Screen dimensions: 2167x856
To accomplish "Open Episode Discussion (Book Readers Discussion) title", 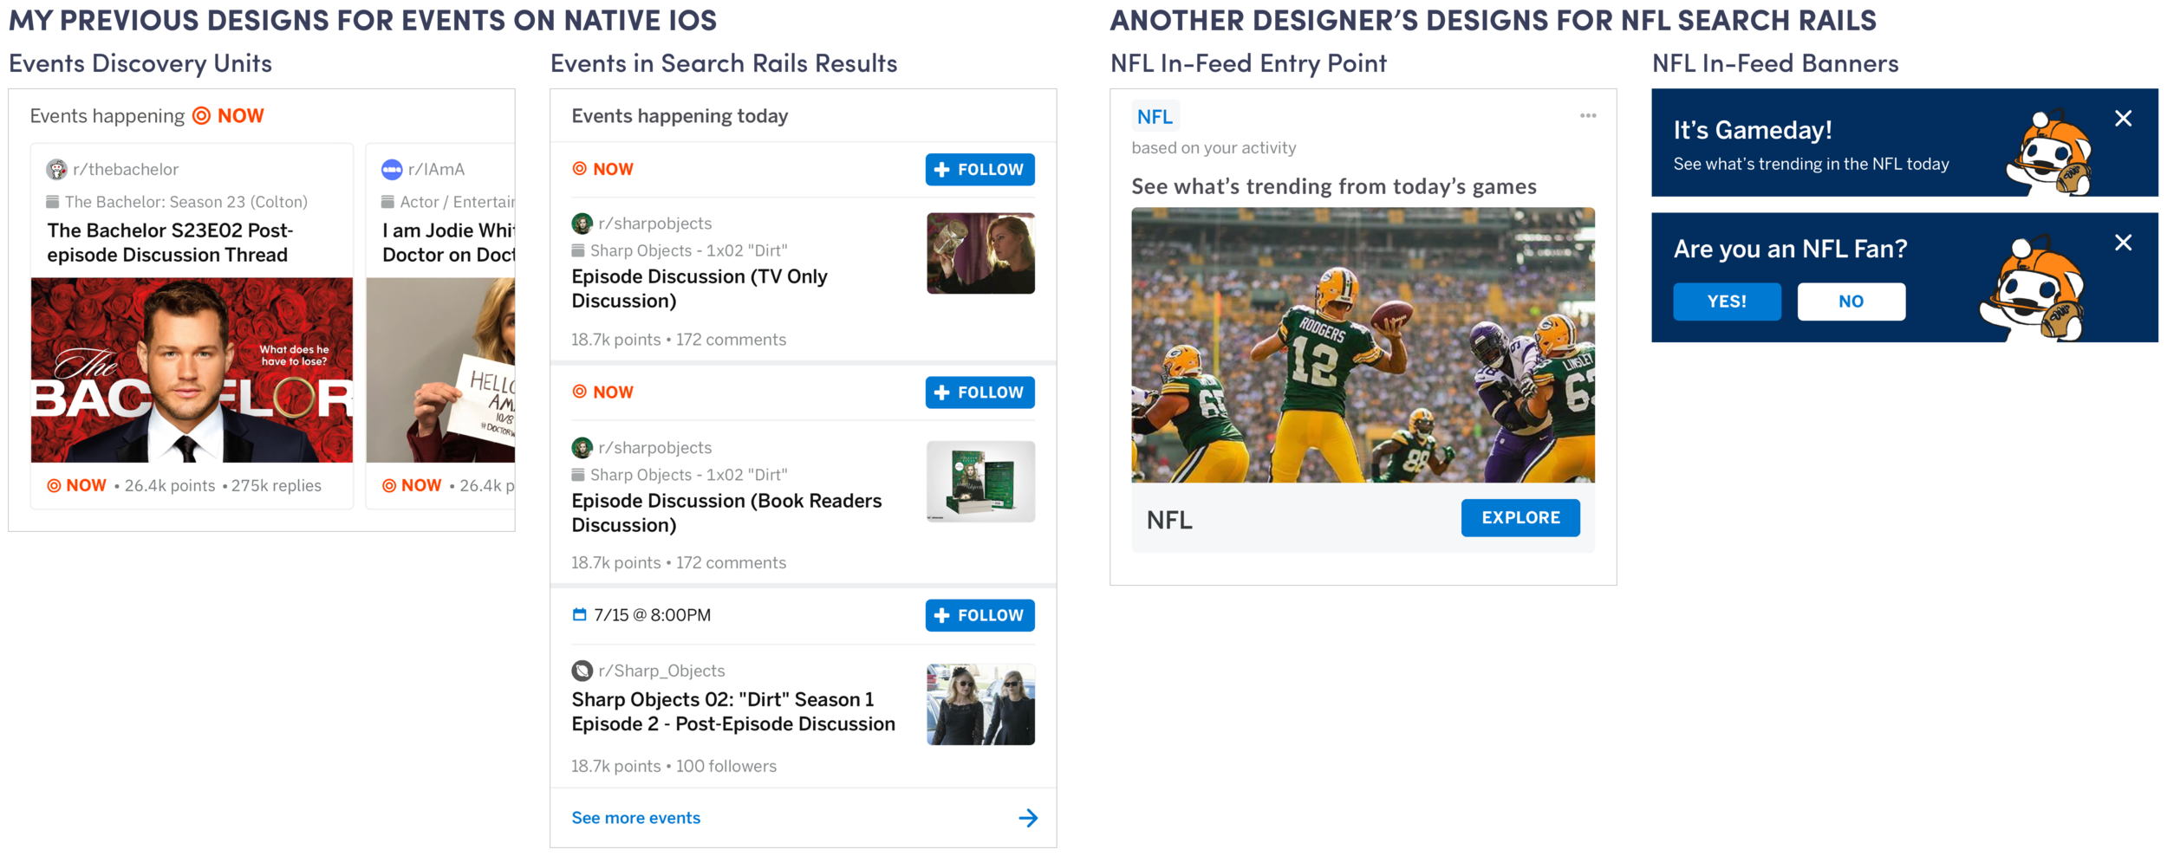I will (726, 513).
